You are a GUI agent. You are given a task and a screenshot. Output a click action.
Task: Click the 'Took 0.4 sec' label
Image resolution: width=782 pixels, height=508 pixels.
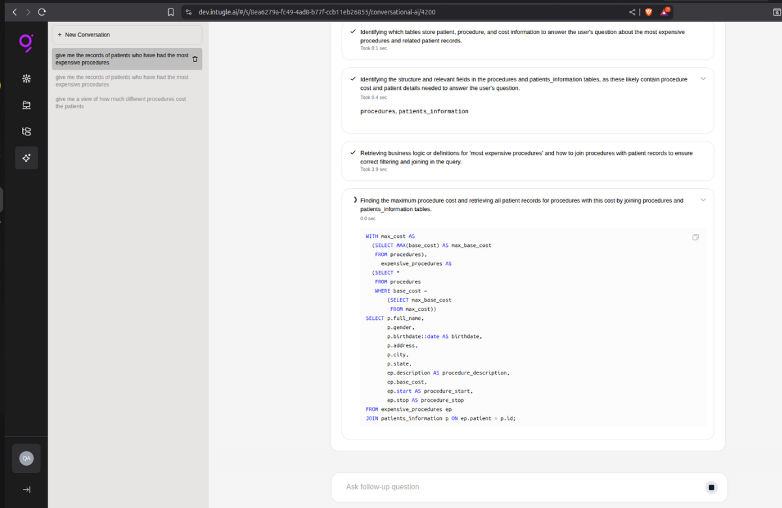tap(373, 97)
